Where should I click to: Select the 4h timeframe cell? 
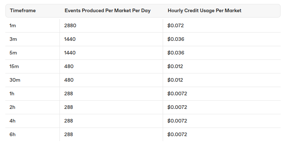tap(13, 121)
